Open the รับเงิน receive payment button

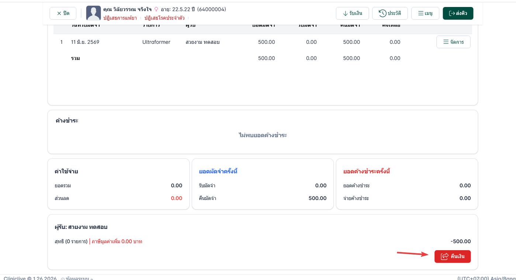click(x=352, y=13)
